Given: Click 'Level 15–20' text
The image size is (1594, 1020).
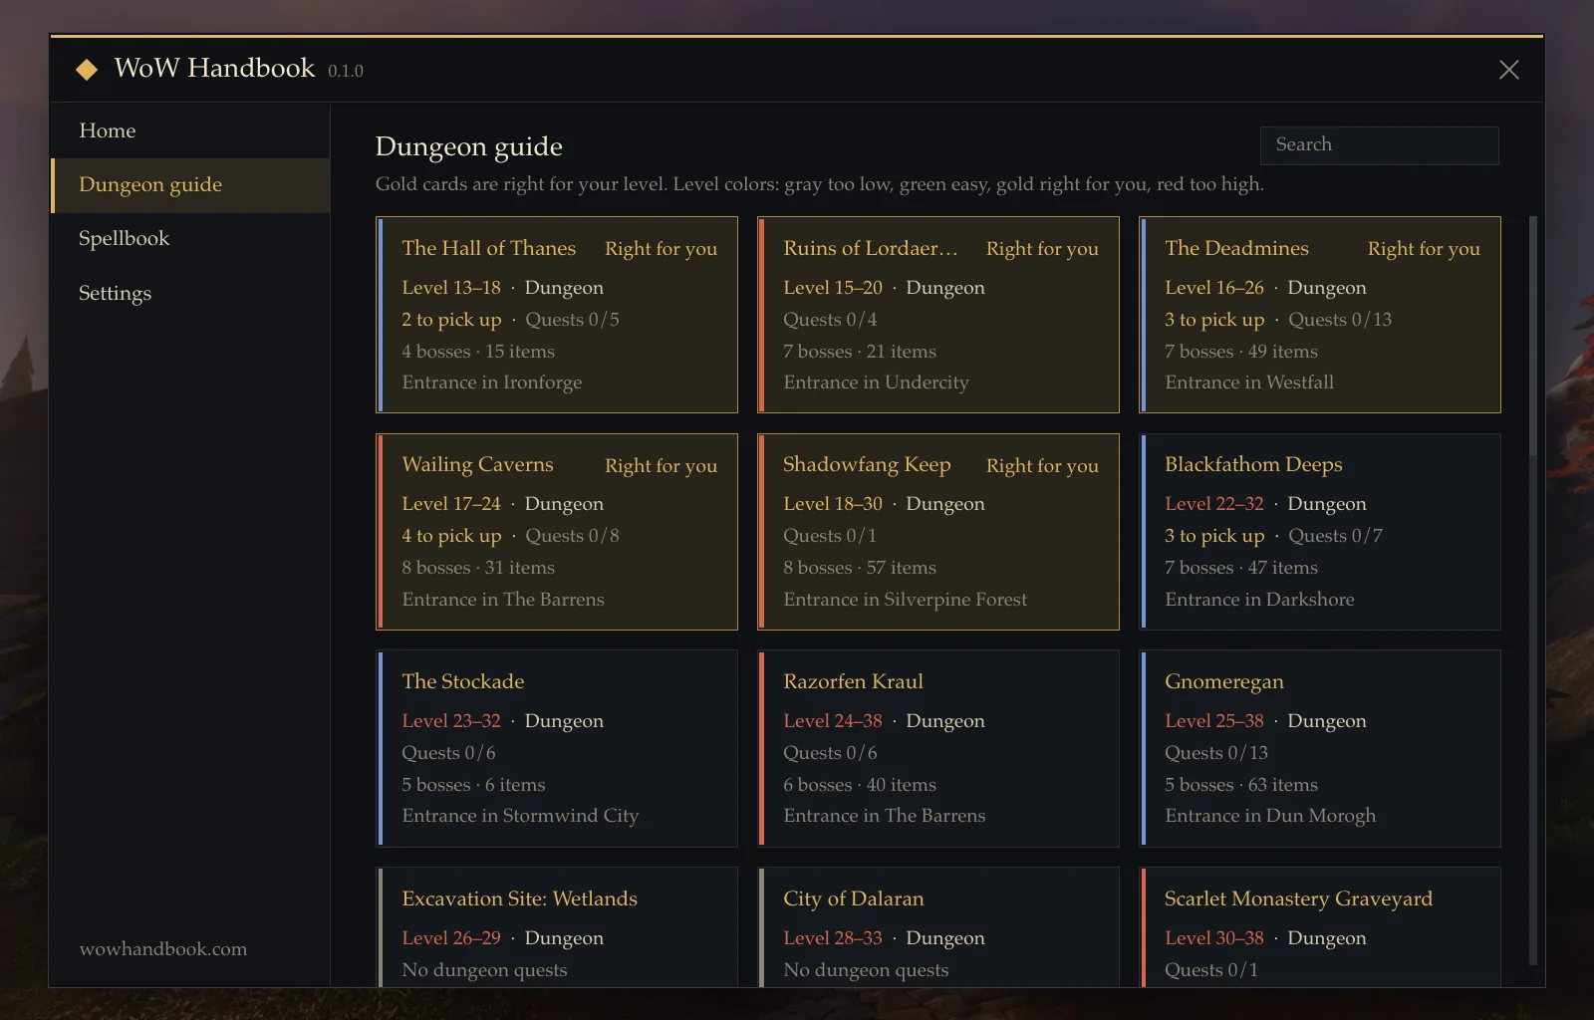Looking at the screenshot, I should 833,287.
